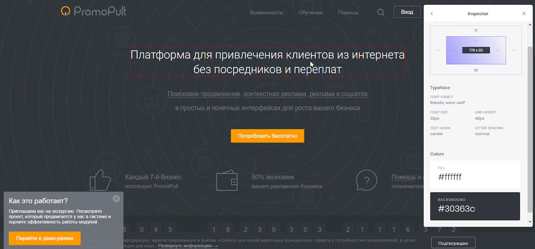The width and height of the screenshot is (535, 249).
Task: Click the bottom margin value '30'
Action: (476, 70)
